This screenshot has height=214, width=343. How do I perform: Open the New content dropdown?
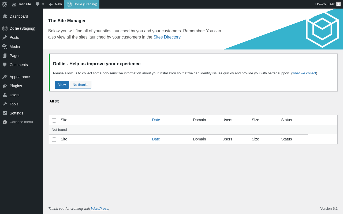coord(55,4)
